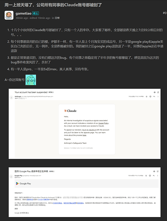The width and height of the screenshot is (167, 221).
Task: Open three-dot menu in Anthropic email
Action: (158, 96)
